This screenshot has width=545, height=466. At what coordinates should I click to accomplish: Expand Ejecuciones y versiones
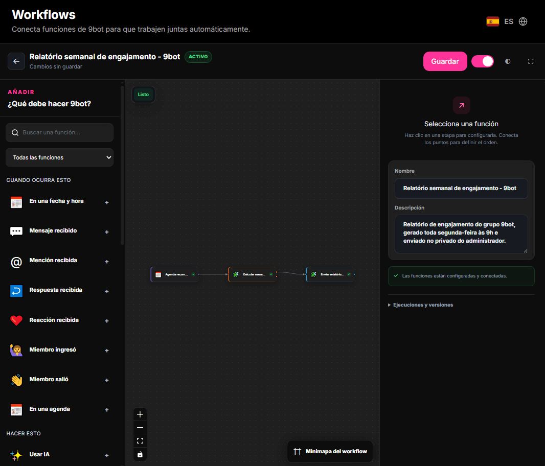coord(421,305)
